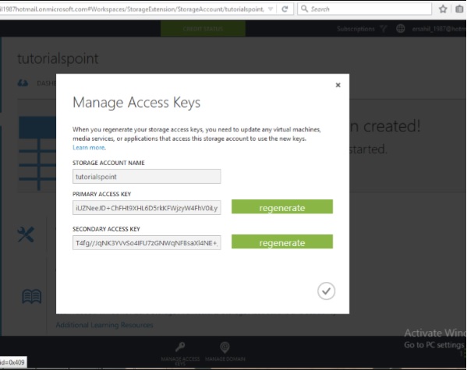Click the Manage Access Keys key icon
467x370 pixels.
point(180,347)
